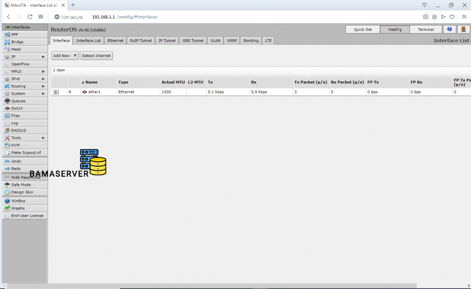
Task: Click the PPP menu icon
Action: [x=7, y=35]
